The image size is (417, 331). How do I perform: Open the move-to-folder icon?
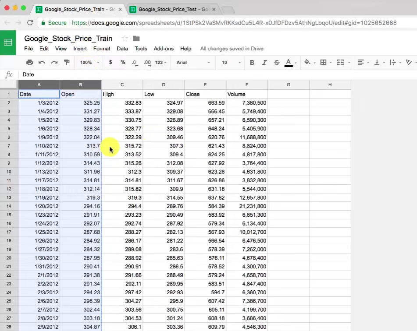[136, 39]
